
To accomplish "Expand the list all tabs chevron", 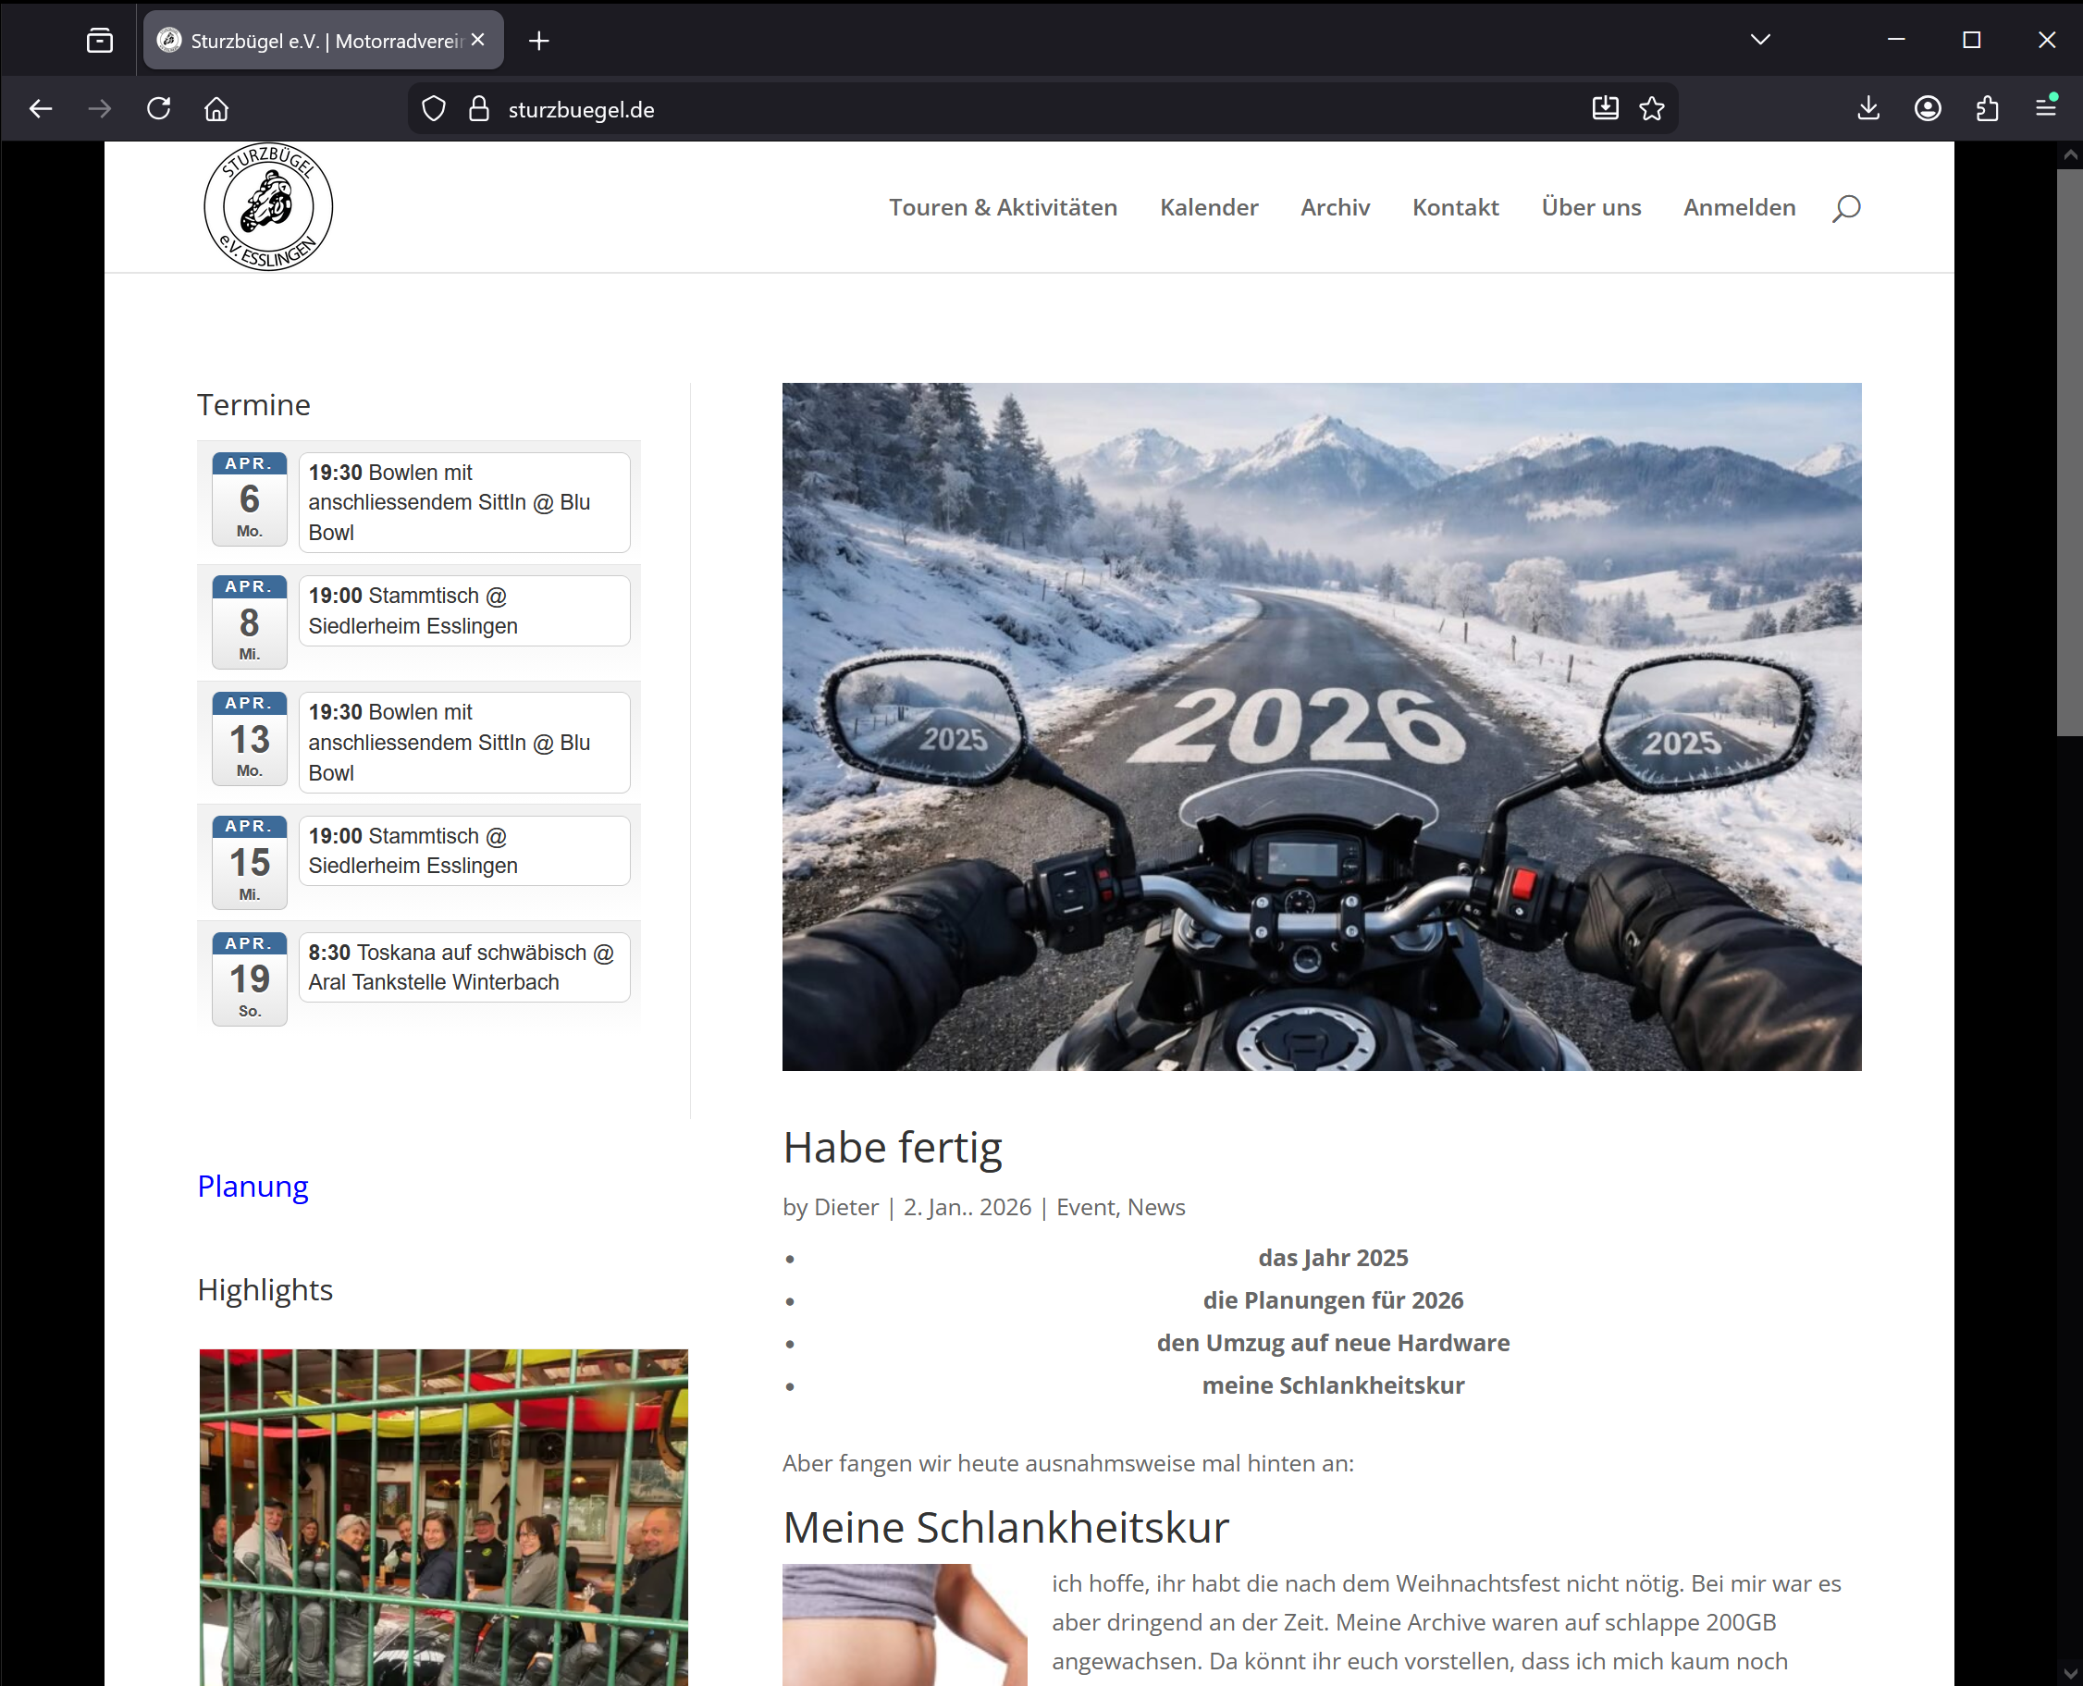I will pos(1760,40).
